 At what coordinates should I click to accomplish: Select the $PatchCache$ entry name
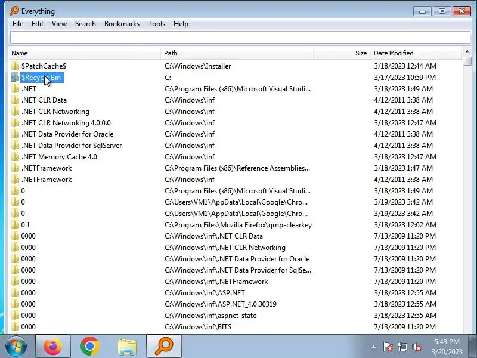pyautogui.click(x=44, y=66)
